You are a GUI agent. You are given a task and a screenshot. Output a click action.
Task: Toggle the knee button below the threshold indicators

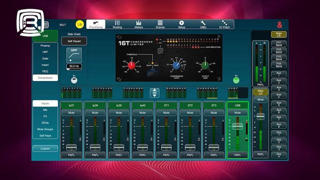pyautogui.click(x=152, y=73)
